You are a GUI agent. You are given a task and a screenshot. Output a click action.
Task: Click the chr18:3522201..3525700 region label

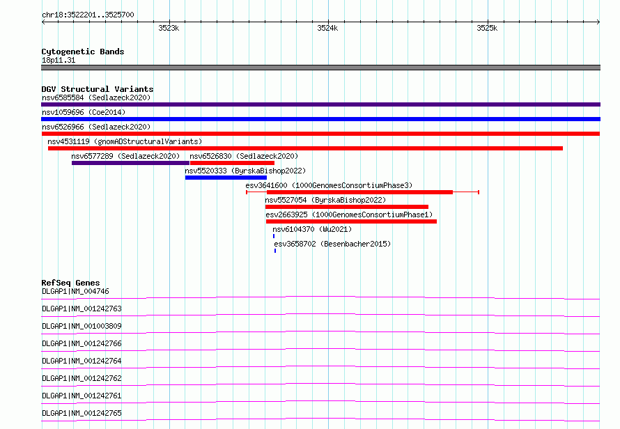pyautogui.click(x=88, y=15)
